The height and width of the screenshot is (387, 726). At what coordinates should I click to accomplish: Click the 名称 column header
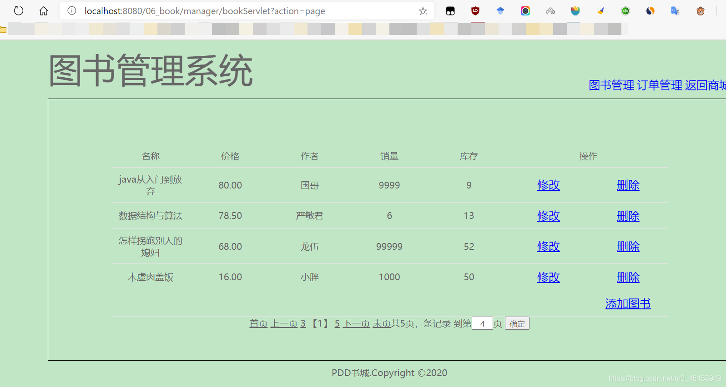click(151, 156)
